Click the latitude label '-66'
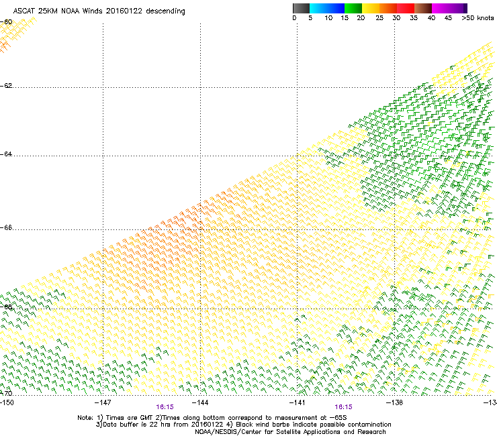497x436 pixels. click(x=6, y=227)
